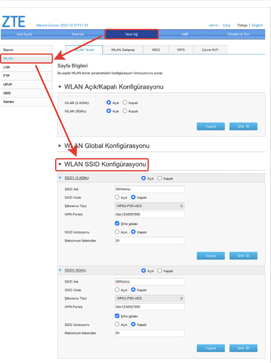271x363 pixels.
Task: Collapse WLAN SSID Konfigürasyonu section
Action: click(60, 165)
